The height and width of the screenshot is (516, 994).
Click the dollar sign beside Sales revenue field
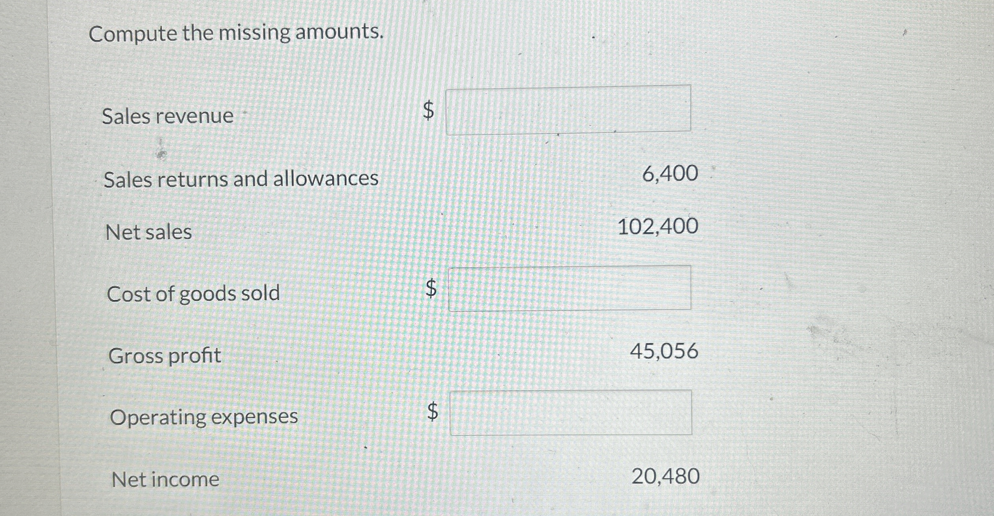click(429, 110)
